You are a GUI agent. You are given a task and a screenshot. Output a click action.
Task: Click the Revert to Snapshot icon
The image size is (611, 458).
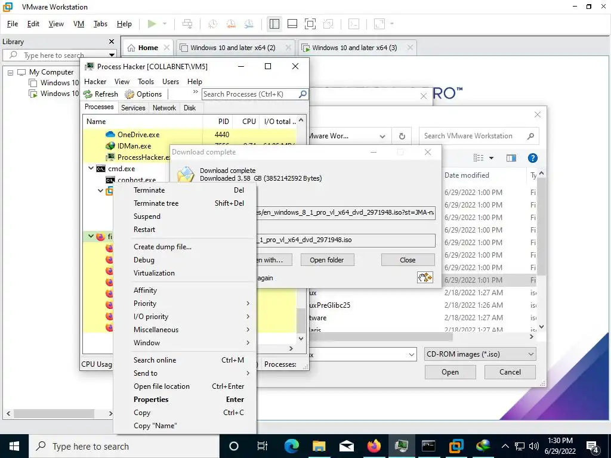(231, 24)
